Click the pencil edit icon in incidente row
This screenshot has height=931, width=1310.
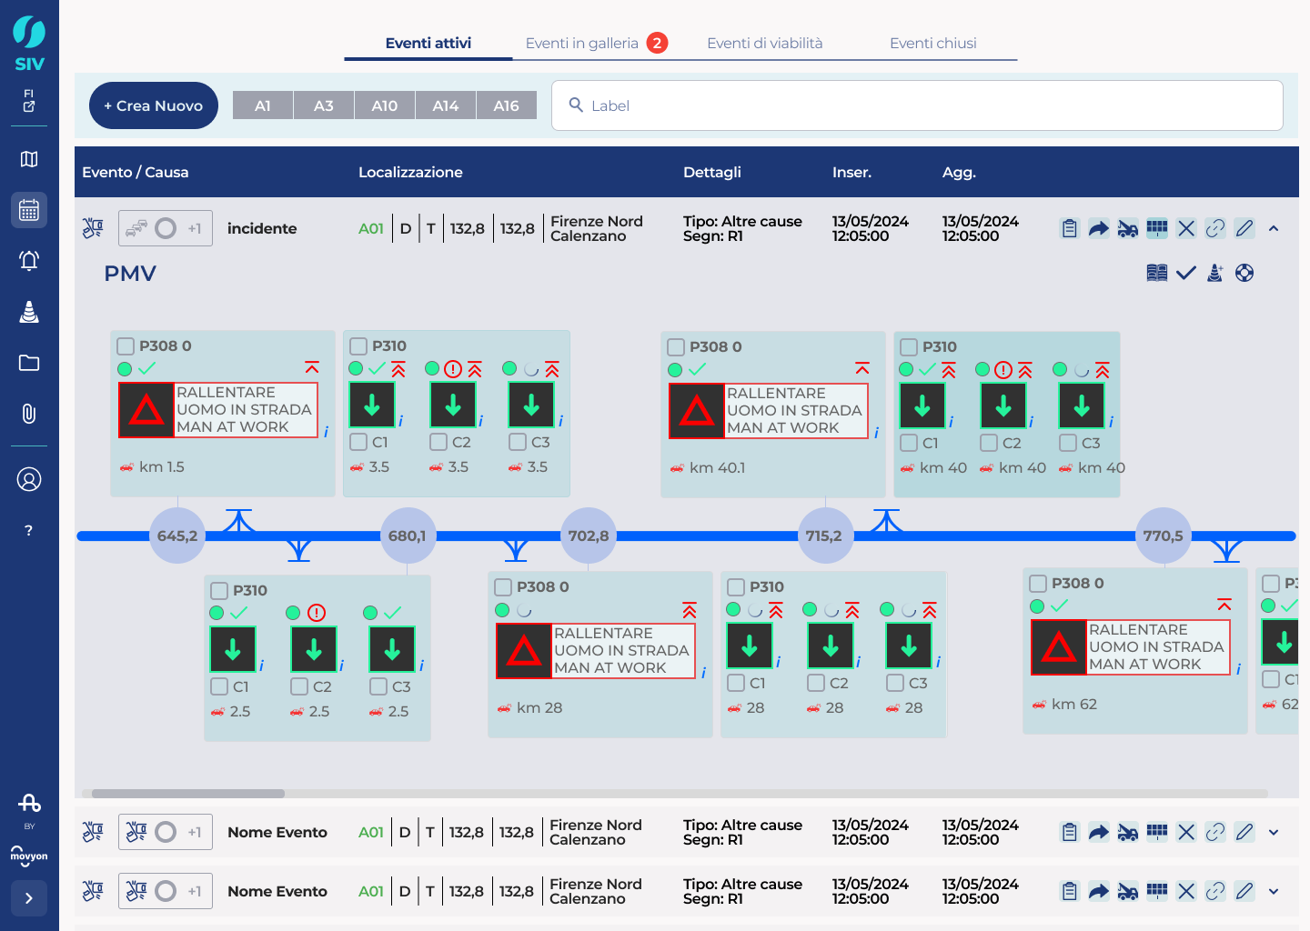pos(1244,228)
